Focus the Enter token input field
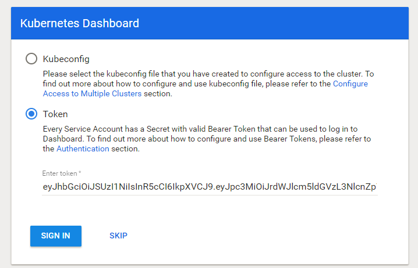This screenshot has width=418, height=268. coord(210,187)
